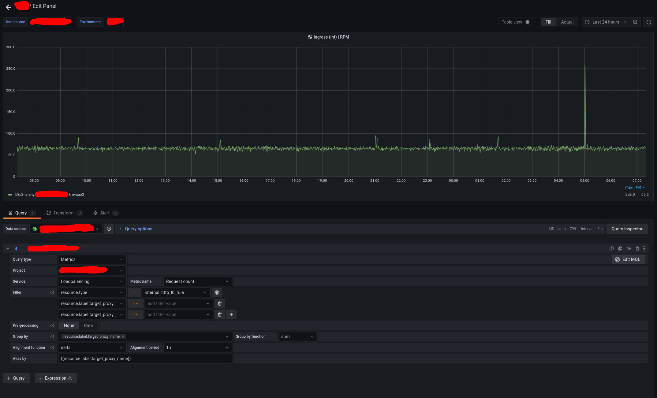This screenshot has width=657, height=398.
Task: Delete query B with its trash icon
Action: coord(637,248)
